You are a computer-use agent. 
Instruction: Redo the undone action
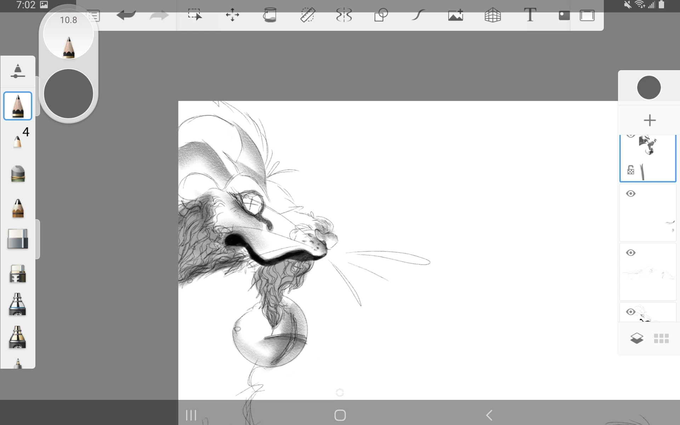160,15
